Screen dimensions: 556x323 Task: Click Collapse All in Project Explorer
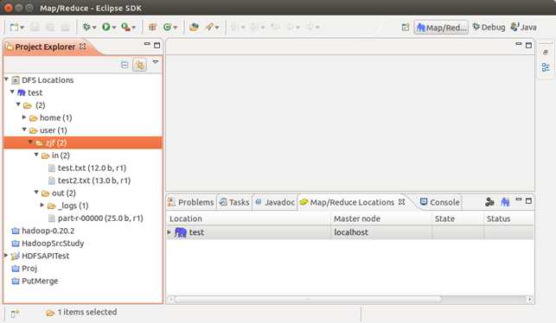pyautogui.click(x=125, y=65)
